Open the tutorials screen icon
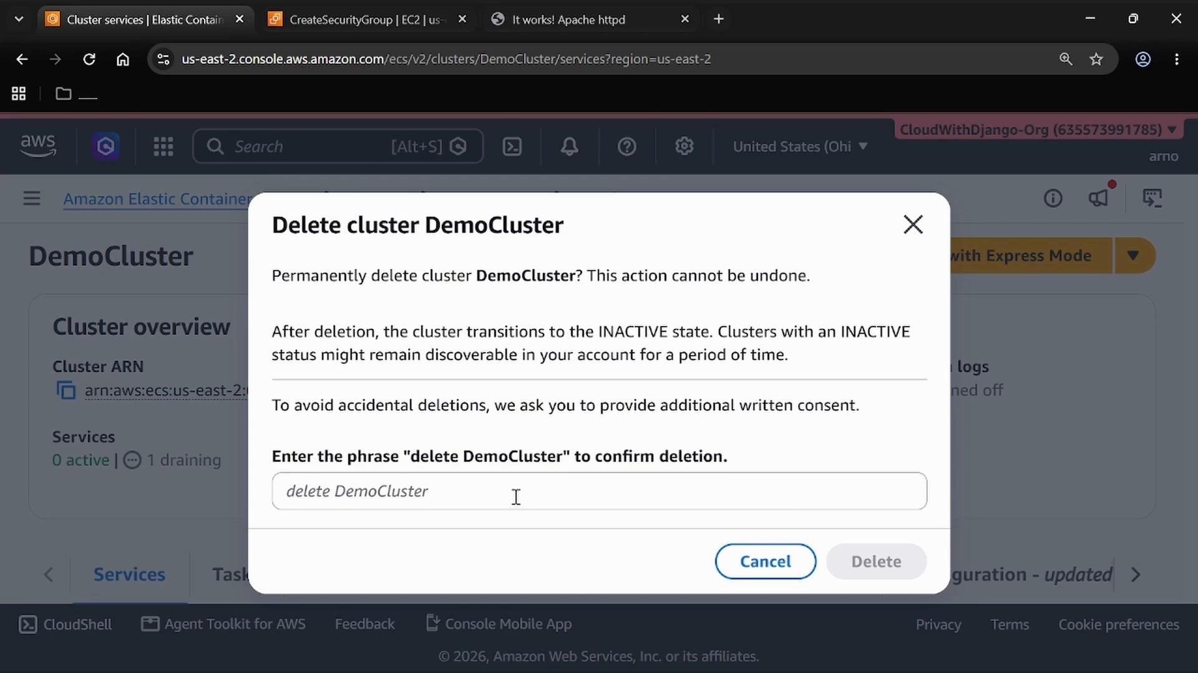 click(1152, 198)
